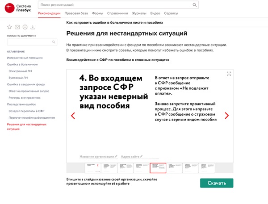This screenshot has height=204, width=268.
Task: Go to the next slide with right arrow
Action: pyautogui.click(x=226, y=116)
